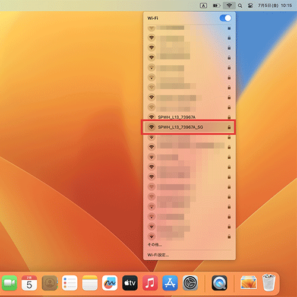Open Wi-Fi設定... from the menu

(x=158, y=255)
